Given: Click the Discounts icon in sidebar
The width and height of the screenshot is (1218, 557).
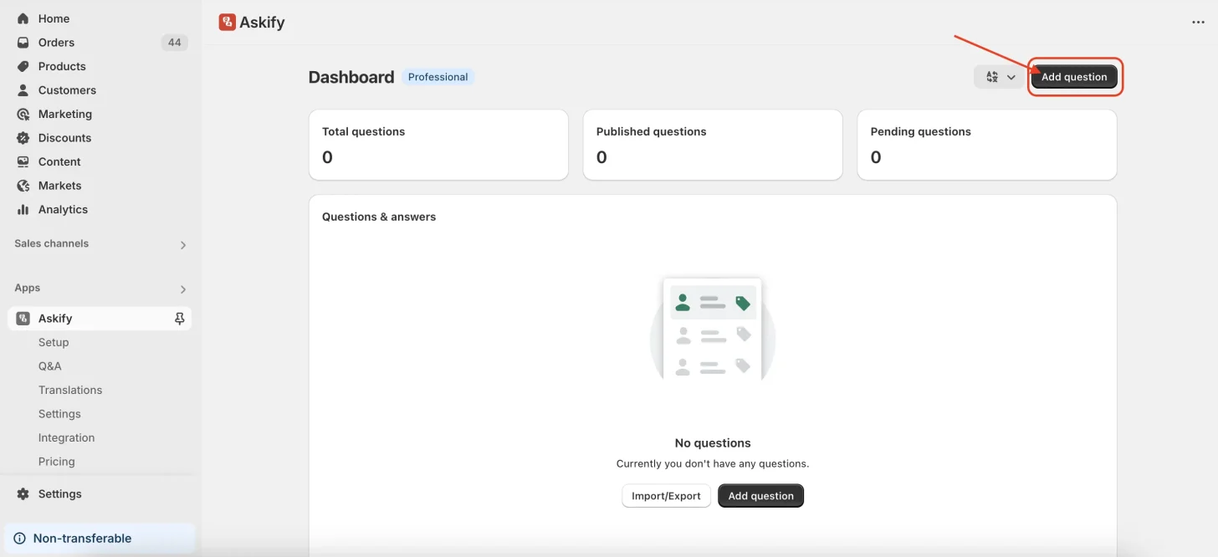Looking at the screenshot, I should tap(23, 138).
